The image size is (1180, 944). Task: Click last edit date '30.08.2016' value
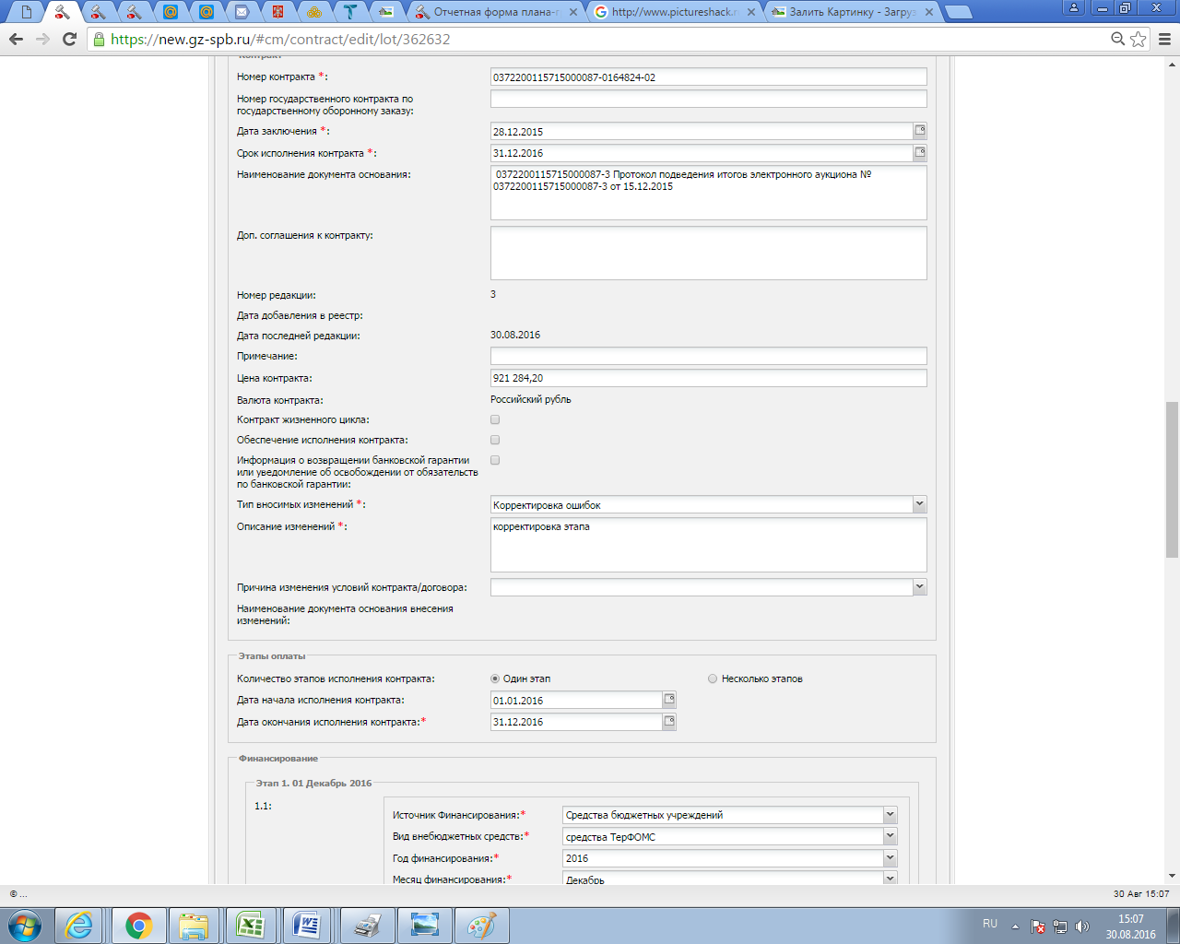[x=515, y=335]
